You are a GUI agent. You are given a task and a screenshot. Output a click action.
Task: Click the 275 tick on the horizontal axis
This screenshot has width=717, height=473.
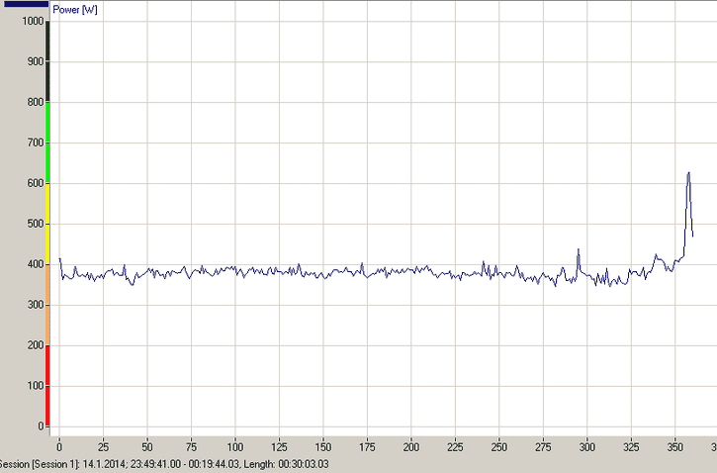click(543, 446)
